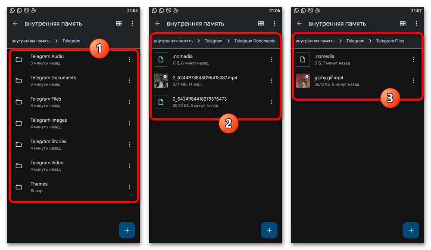Tap the plus button in 21:06 screen

269,230
